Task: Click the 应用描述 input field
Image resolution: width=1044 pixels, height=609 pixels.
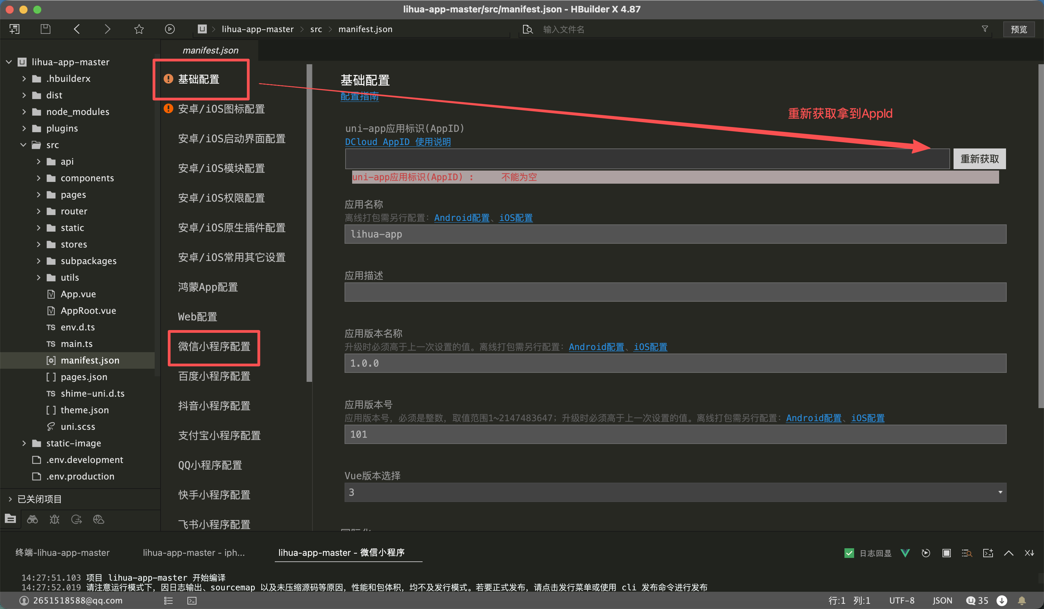Action: click(675, 292)
